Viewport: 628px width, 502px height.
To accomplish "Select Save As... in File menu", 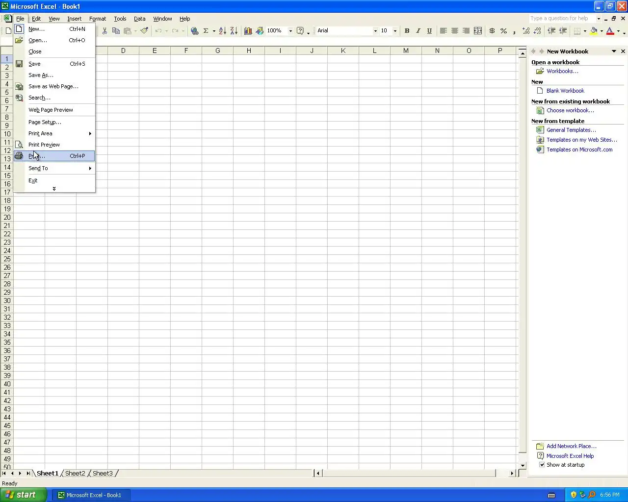I will [x=54, y=75].
